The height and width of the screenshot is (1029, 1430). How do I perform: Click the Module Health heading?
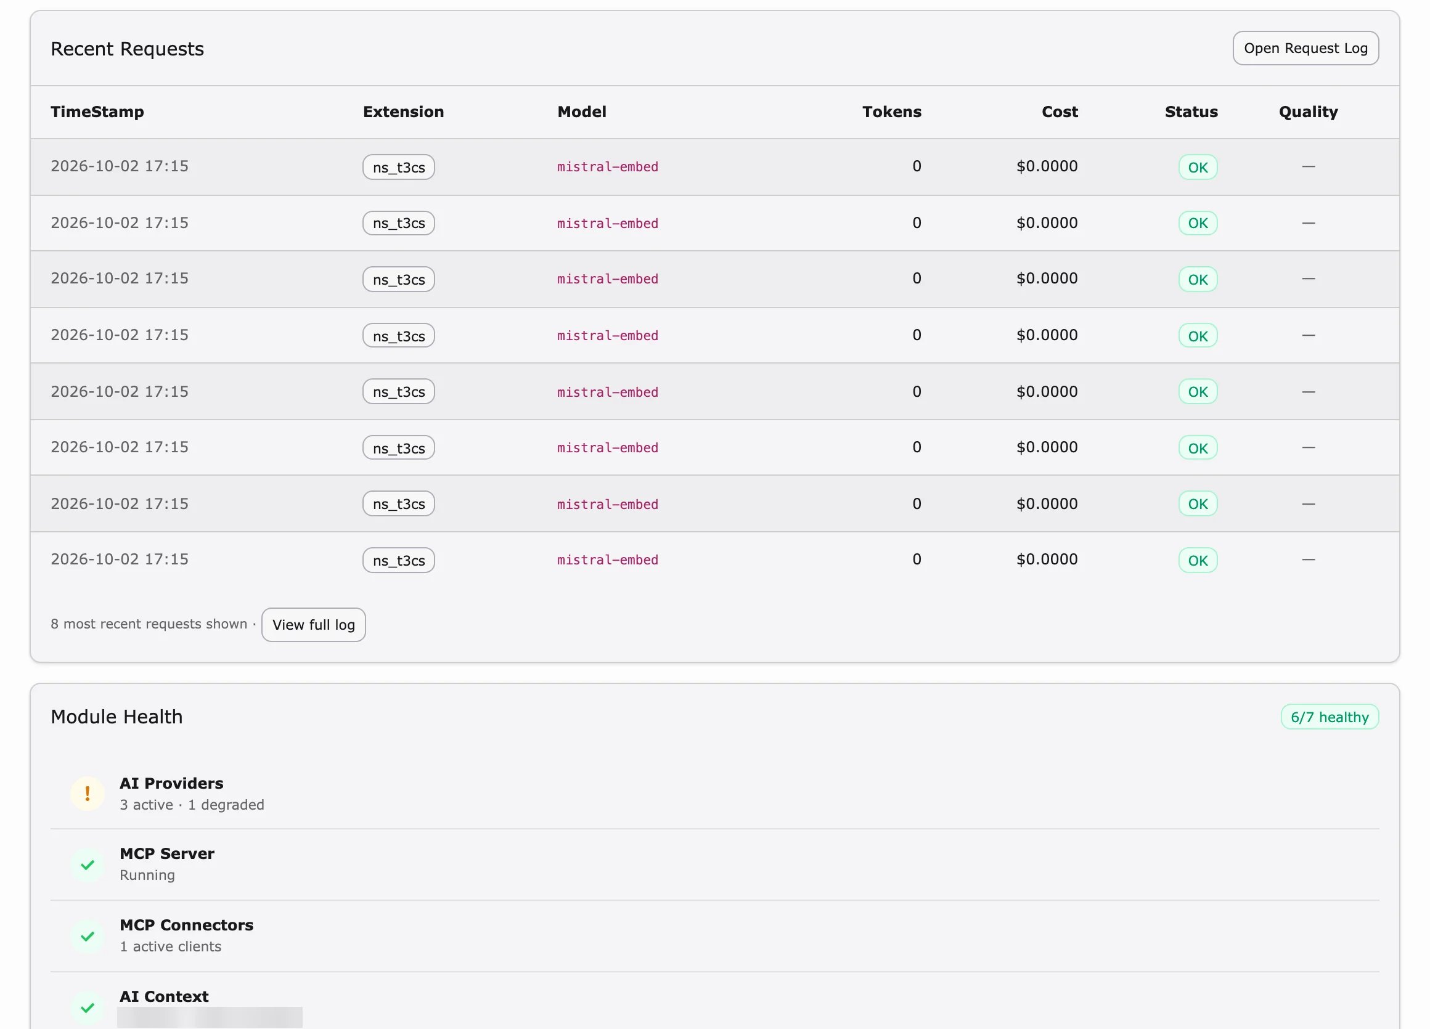pyautogui.click(x=116, y=717)
